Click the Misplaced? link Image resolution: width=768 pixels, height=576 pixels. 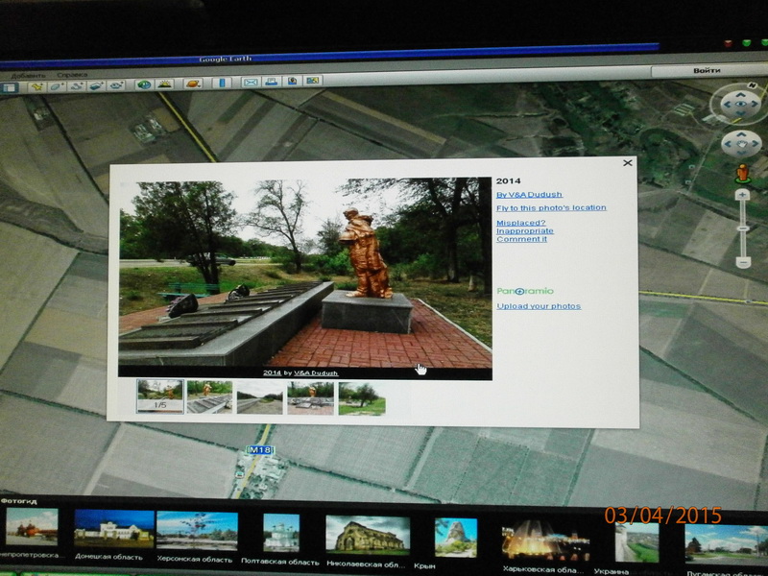click(520, 223)
